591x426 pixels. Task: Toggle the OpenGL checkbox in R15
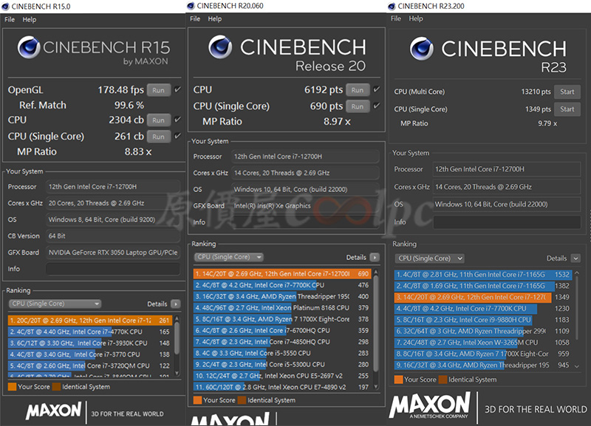coord(177,89)
